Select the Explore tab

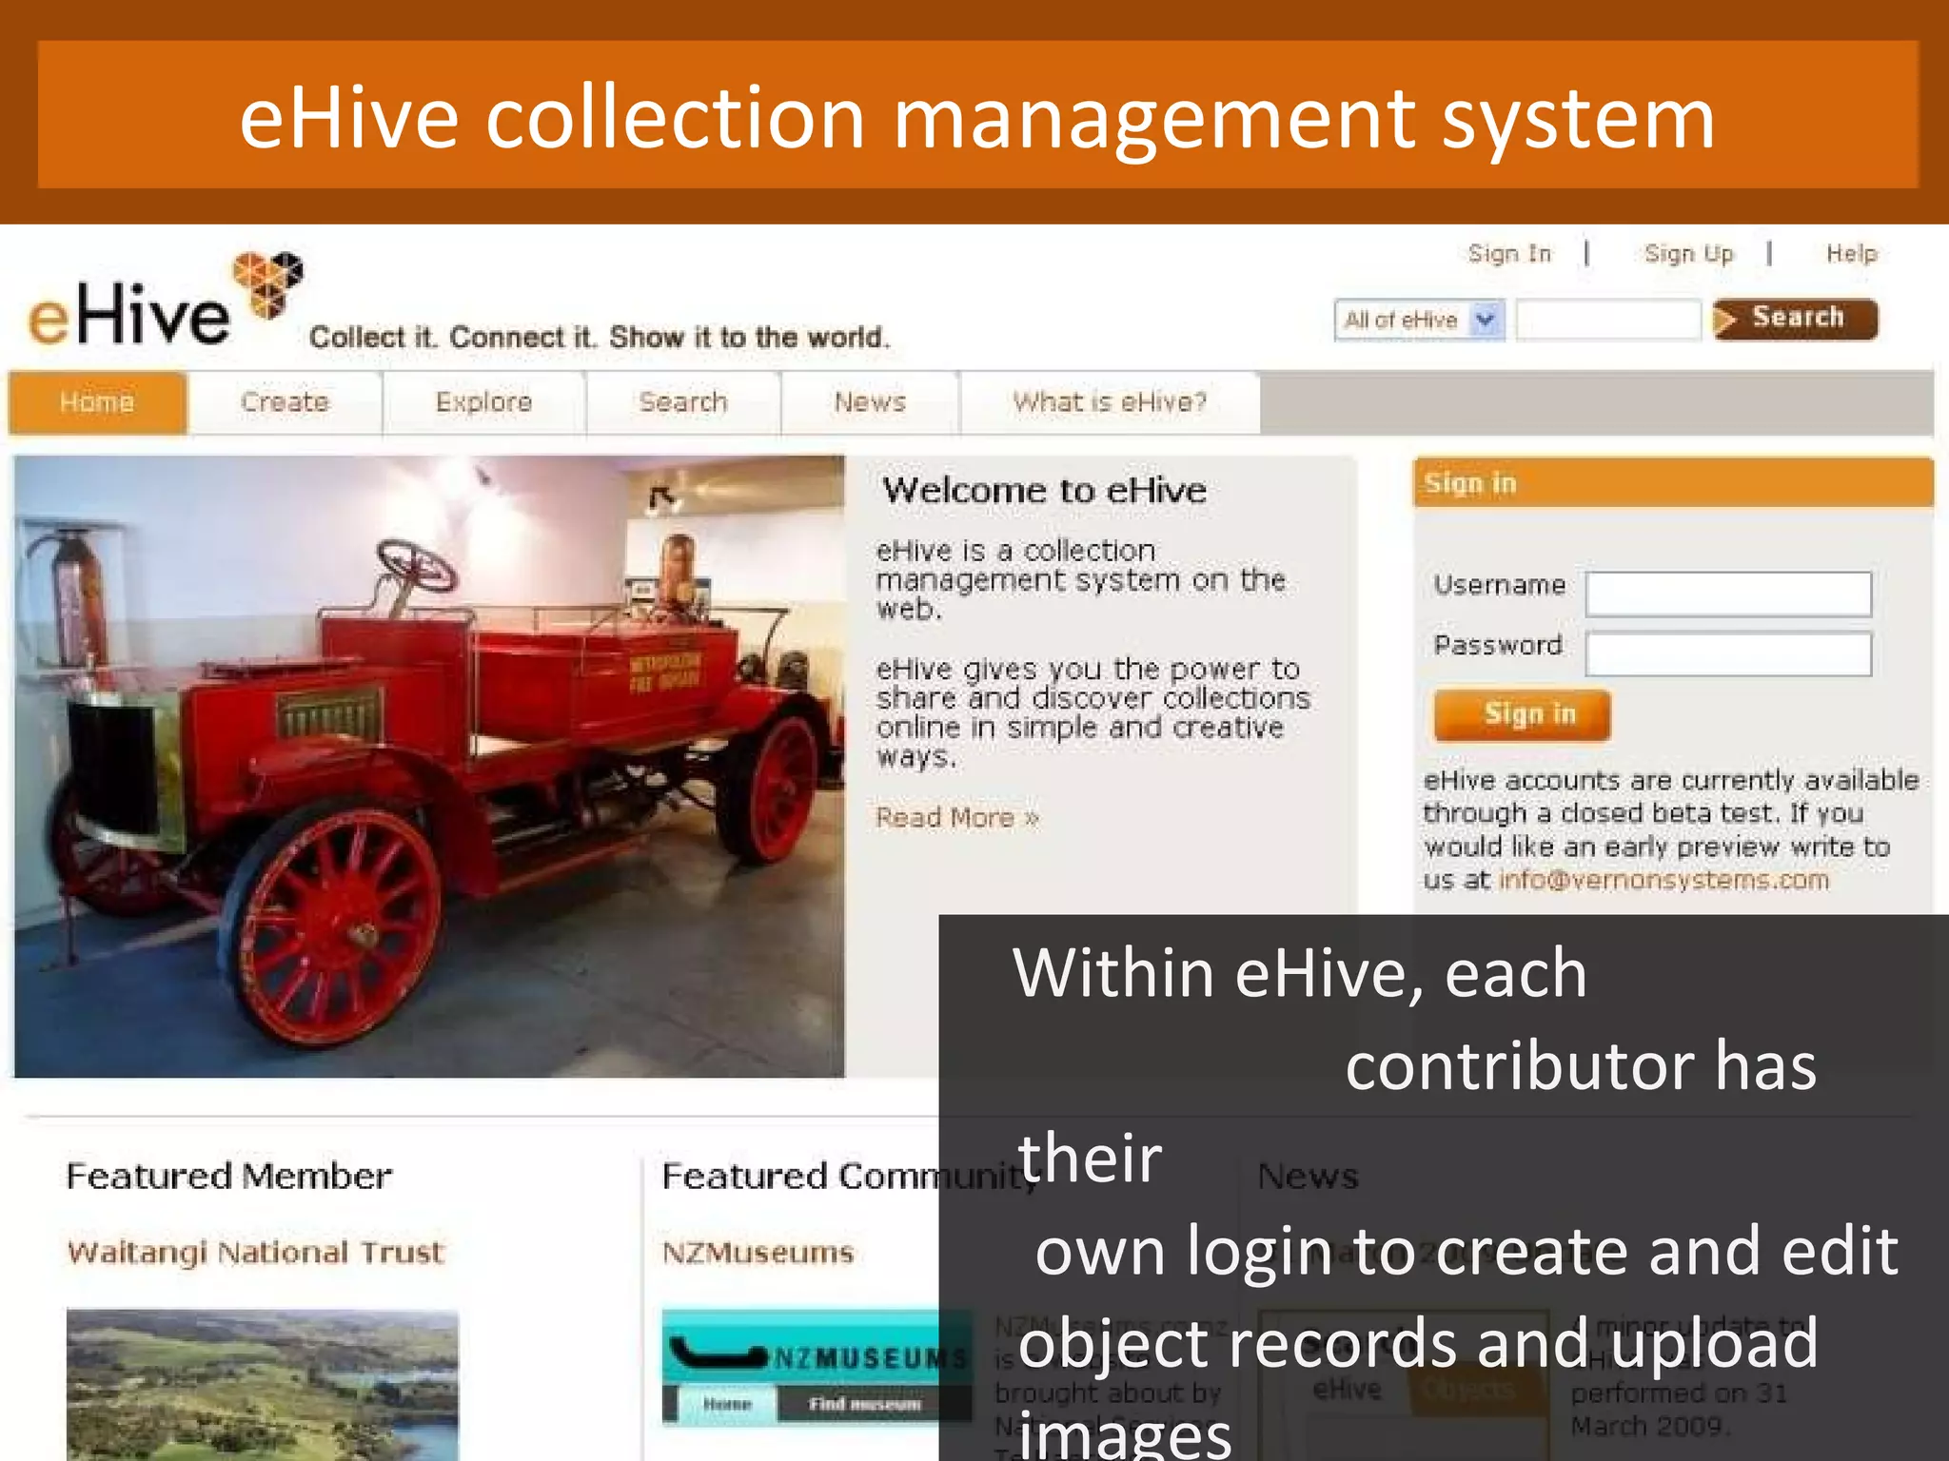click(x=483, y=402)
